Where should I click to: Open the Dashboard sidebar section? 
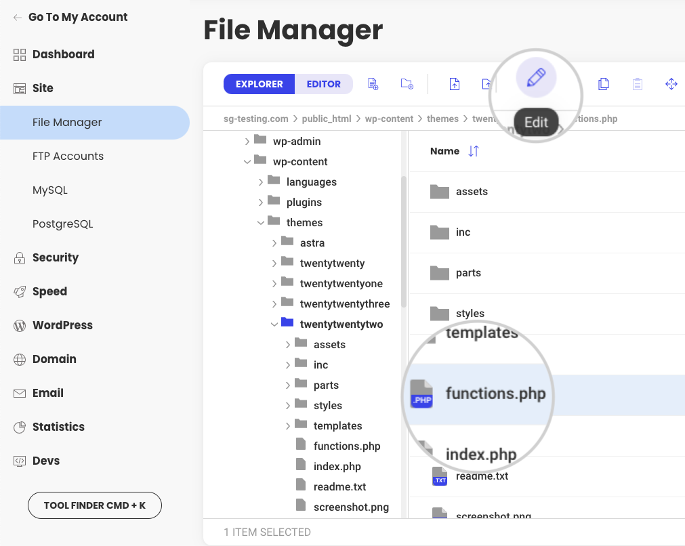[x=54, y=54]
